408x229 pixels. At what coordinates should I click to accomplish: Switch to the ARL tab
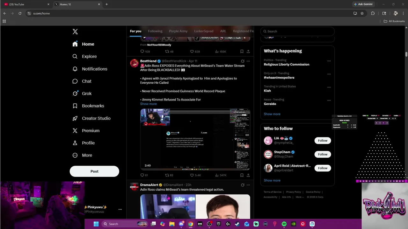[x=223, y=31]
